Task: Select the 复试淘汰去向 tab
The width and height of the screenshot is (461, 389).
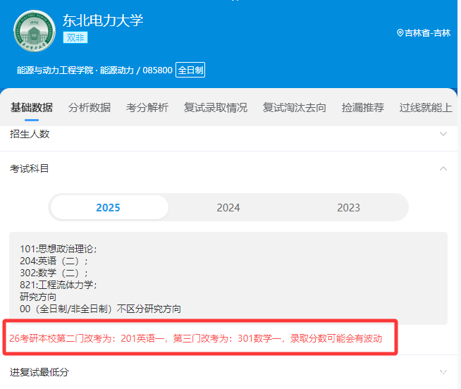Action: pos(295,108)
